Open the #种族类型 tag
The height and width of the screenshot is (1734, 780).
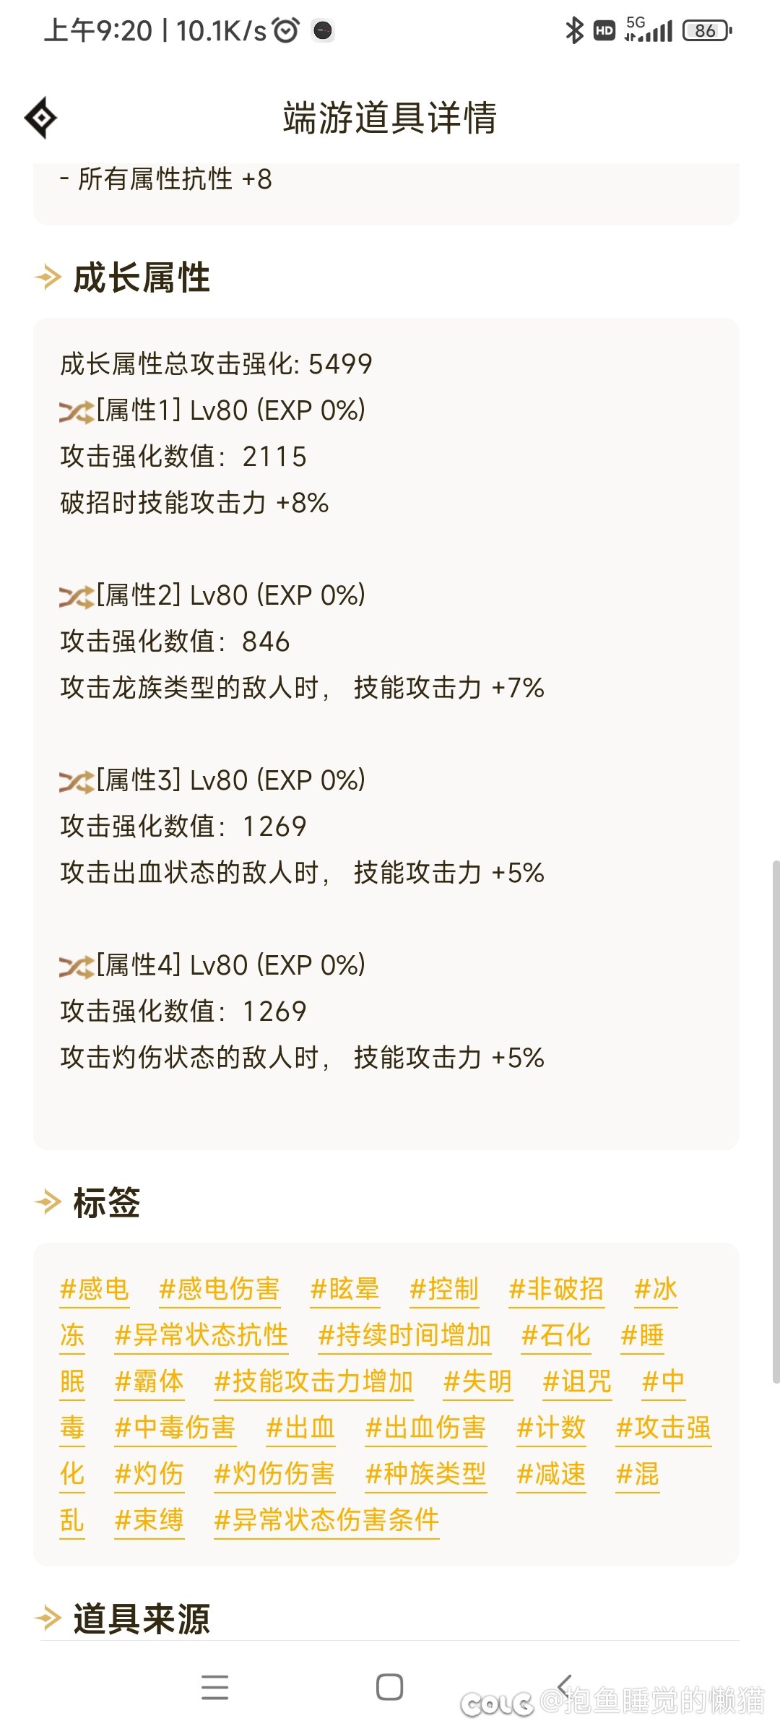pyautogui.click(x=426, y=1475)
